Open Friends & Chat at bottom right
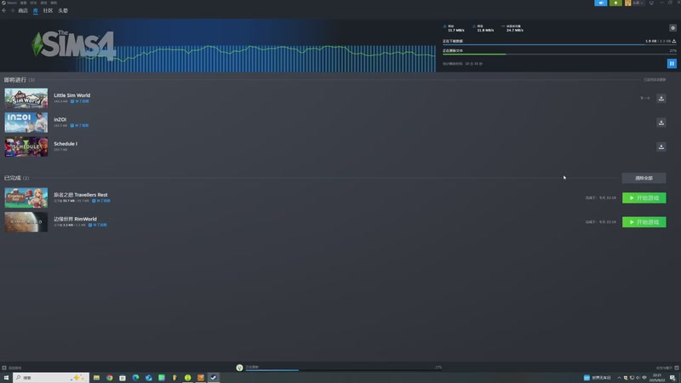 (x=667, y=368)
